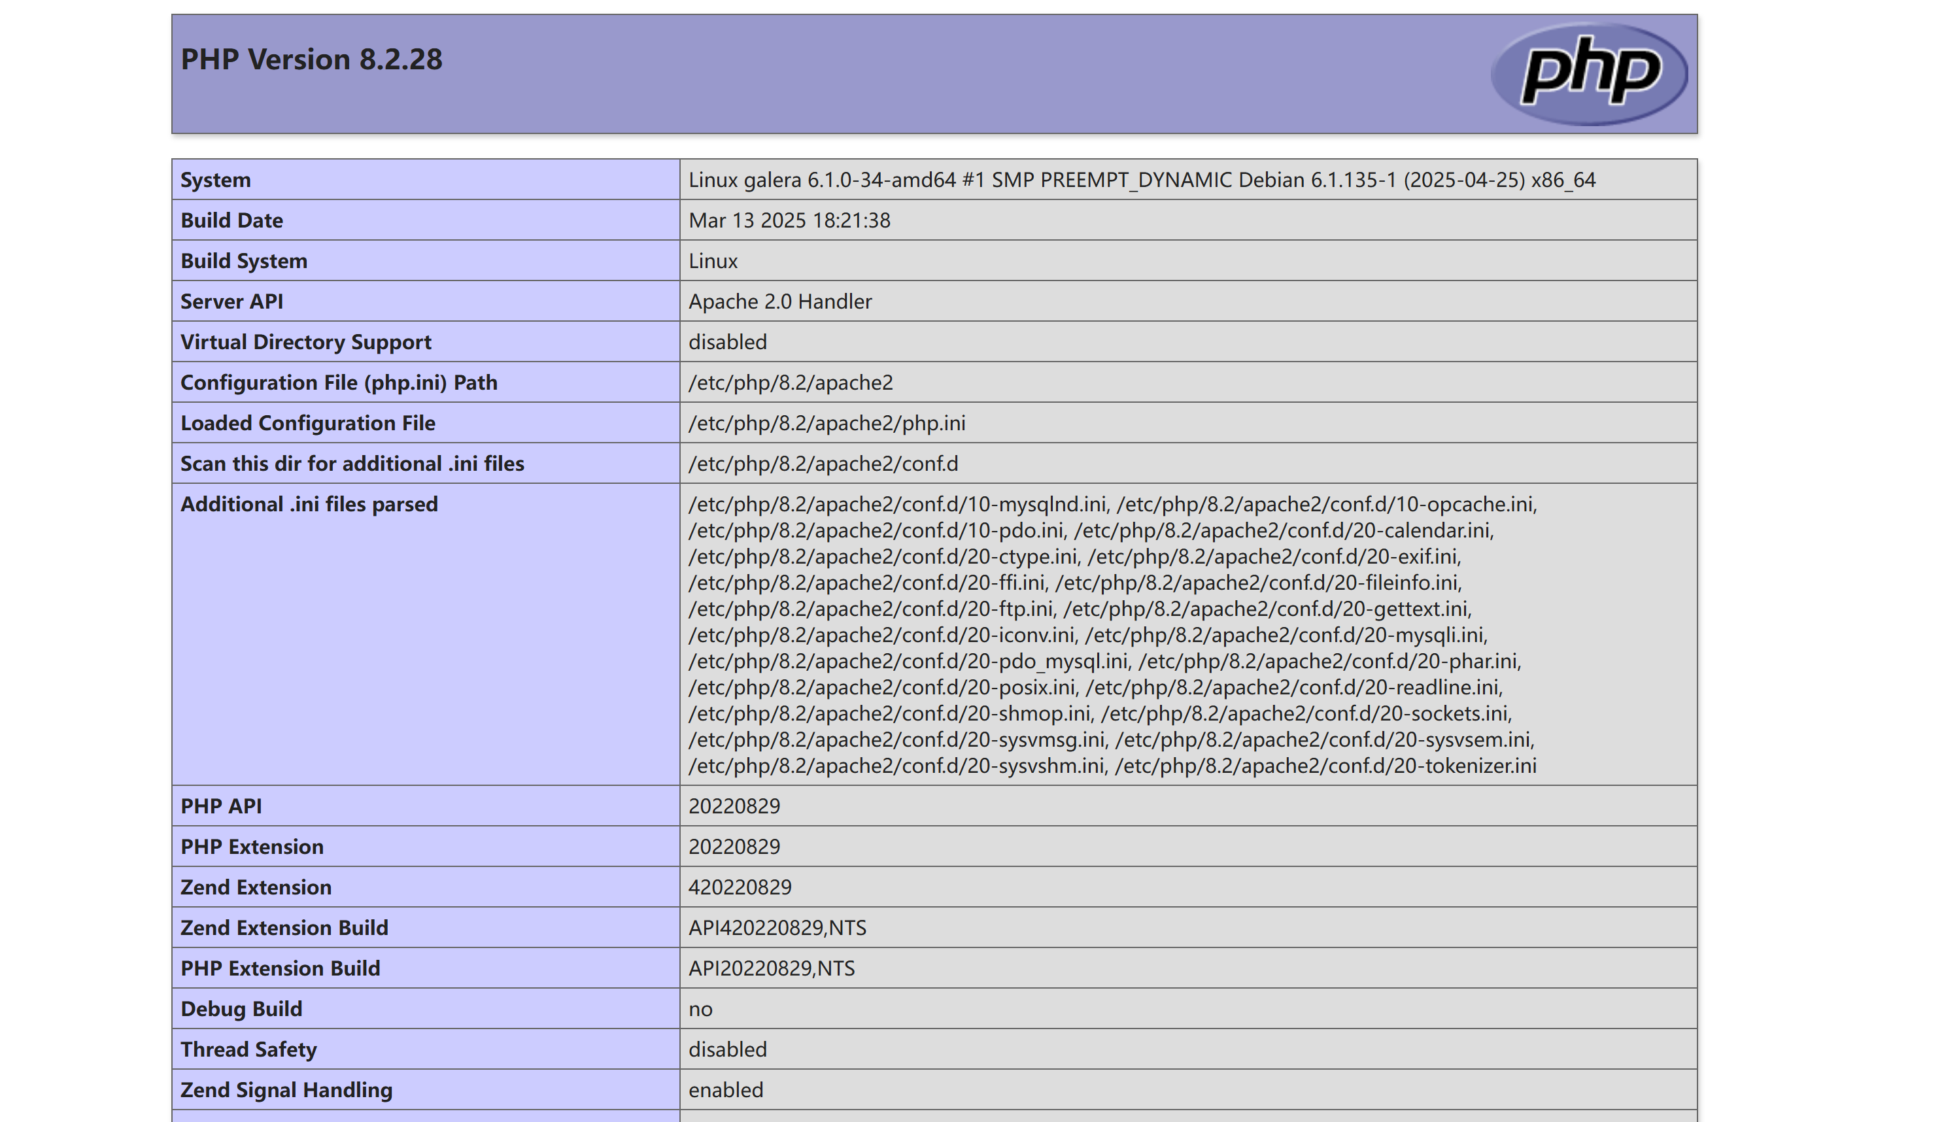
Task: Select the Thread Safety 'disabled' value
Action: point(727,1049)
